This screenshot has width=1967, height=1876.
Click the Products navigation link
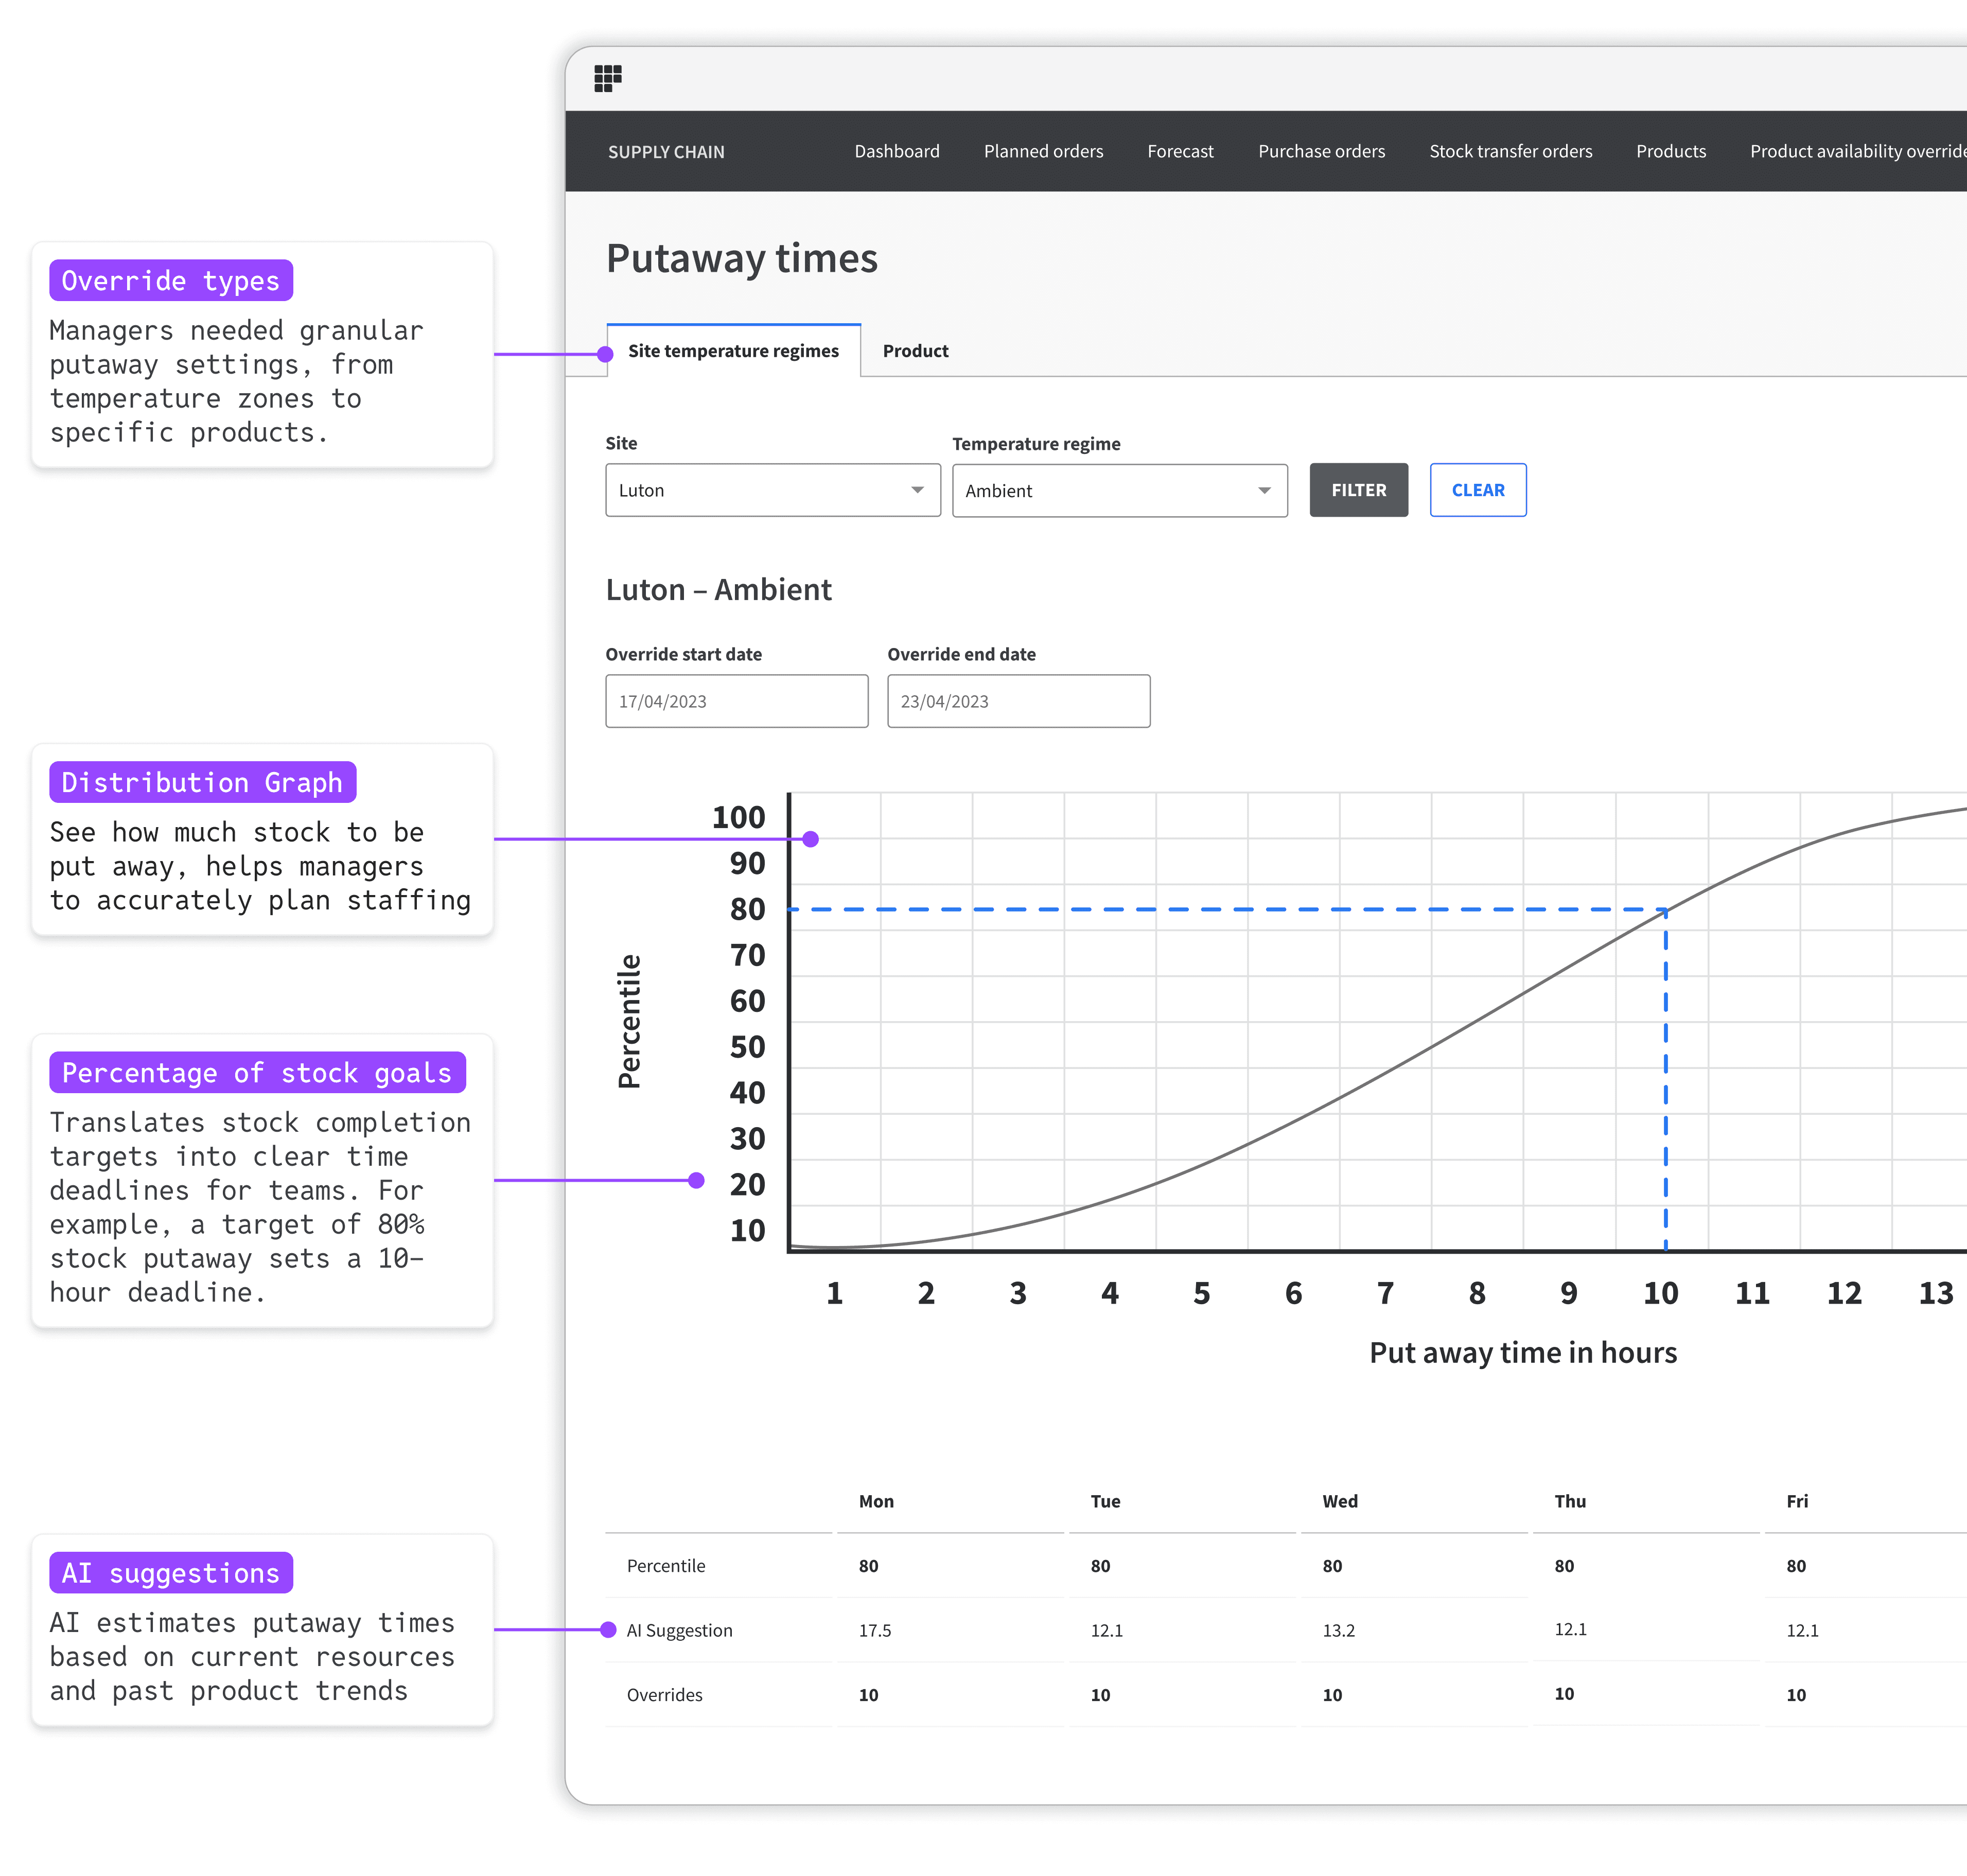pos(1670,151)
